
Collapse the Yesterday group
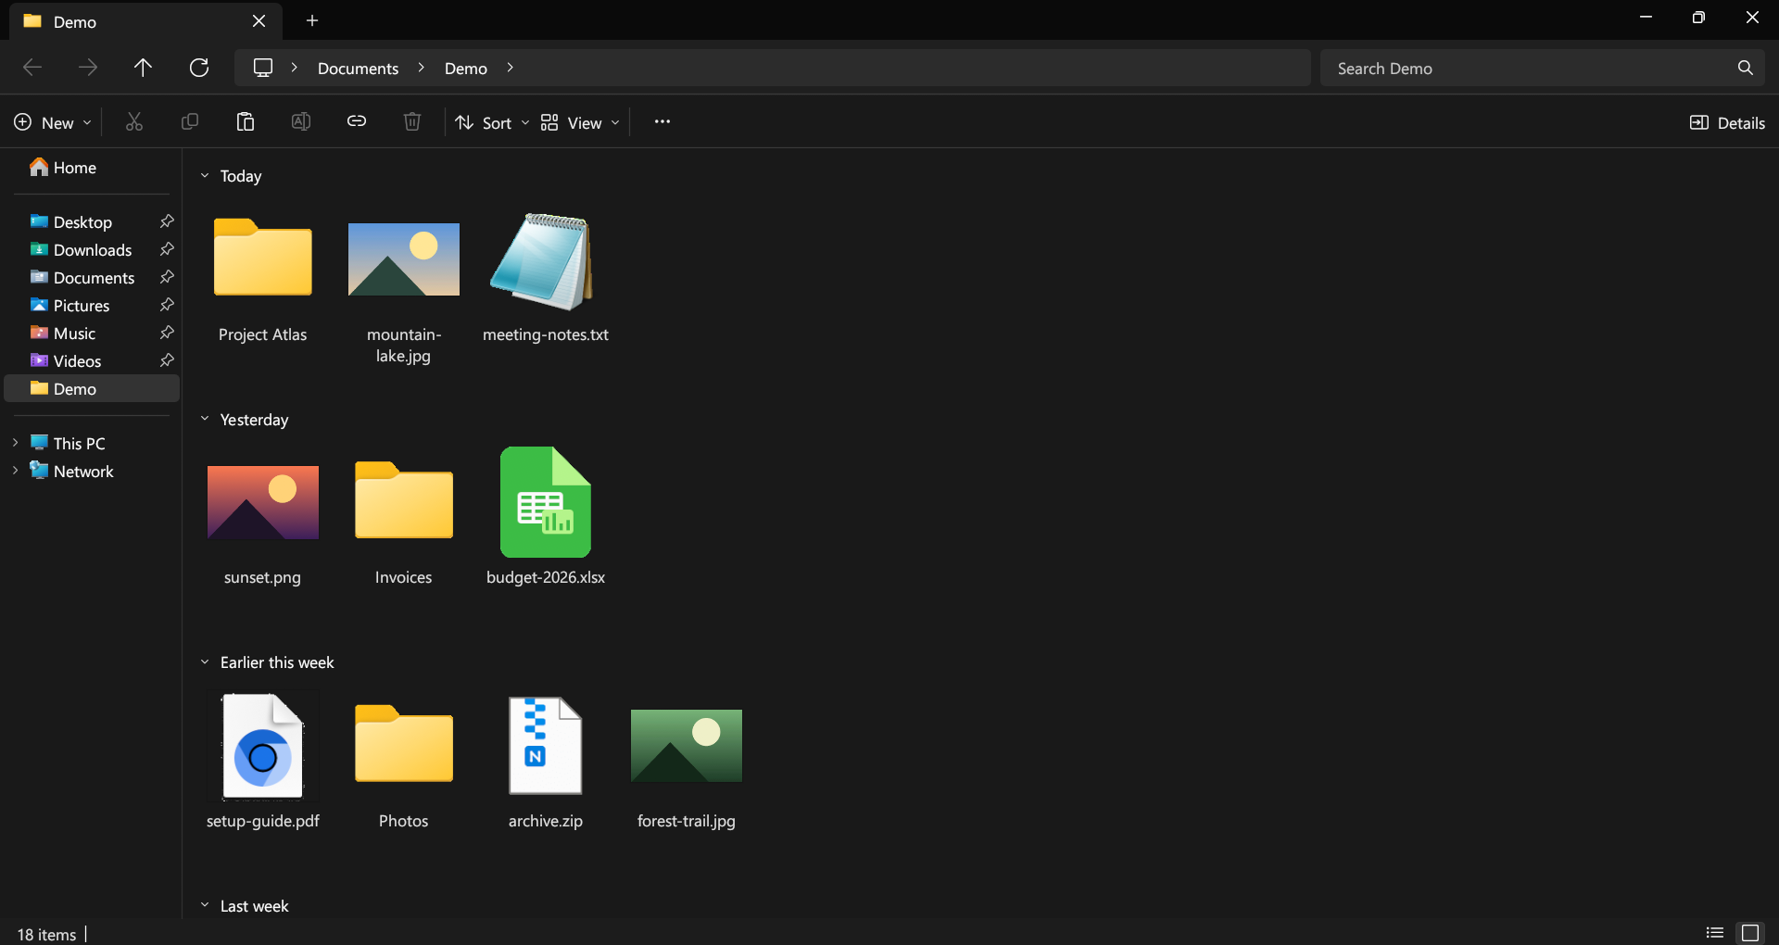click(x=205, y=419)
